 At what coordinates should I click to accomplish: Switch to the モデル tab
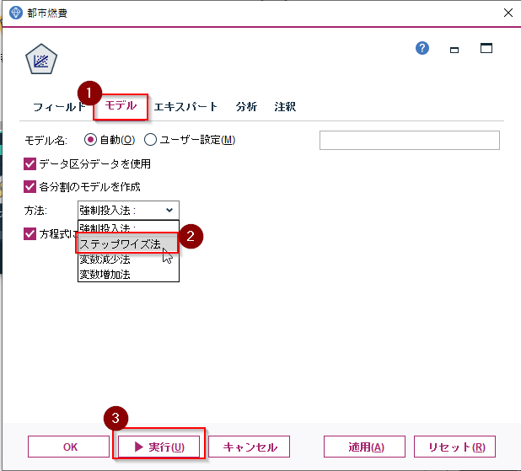click(x=121, y=105)
